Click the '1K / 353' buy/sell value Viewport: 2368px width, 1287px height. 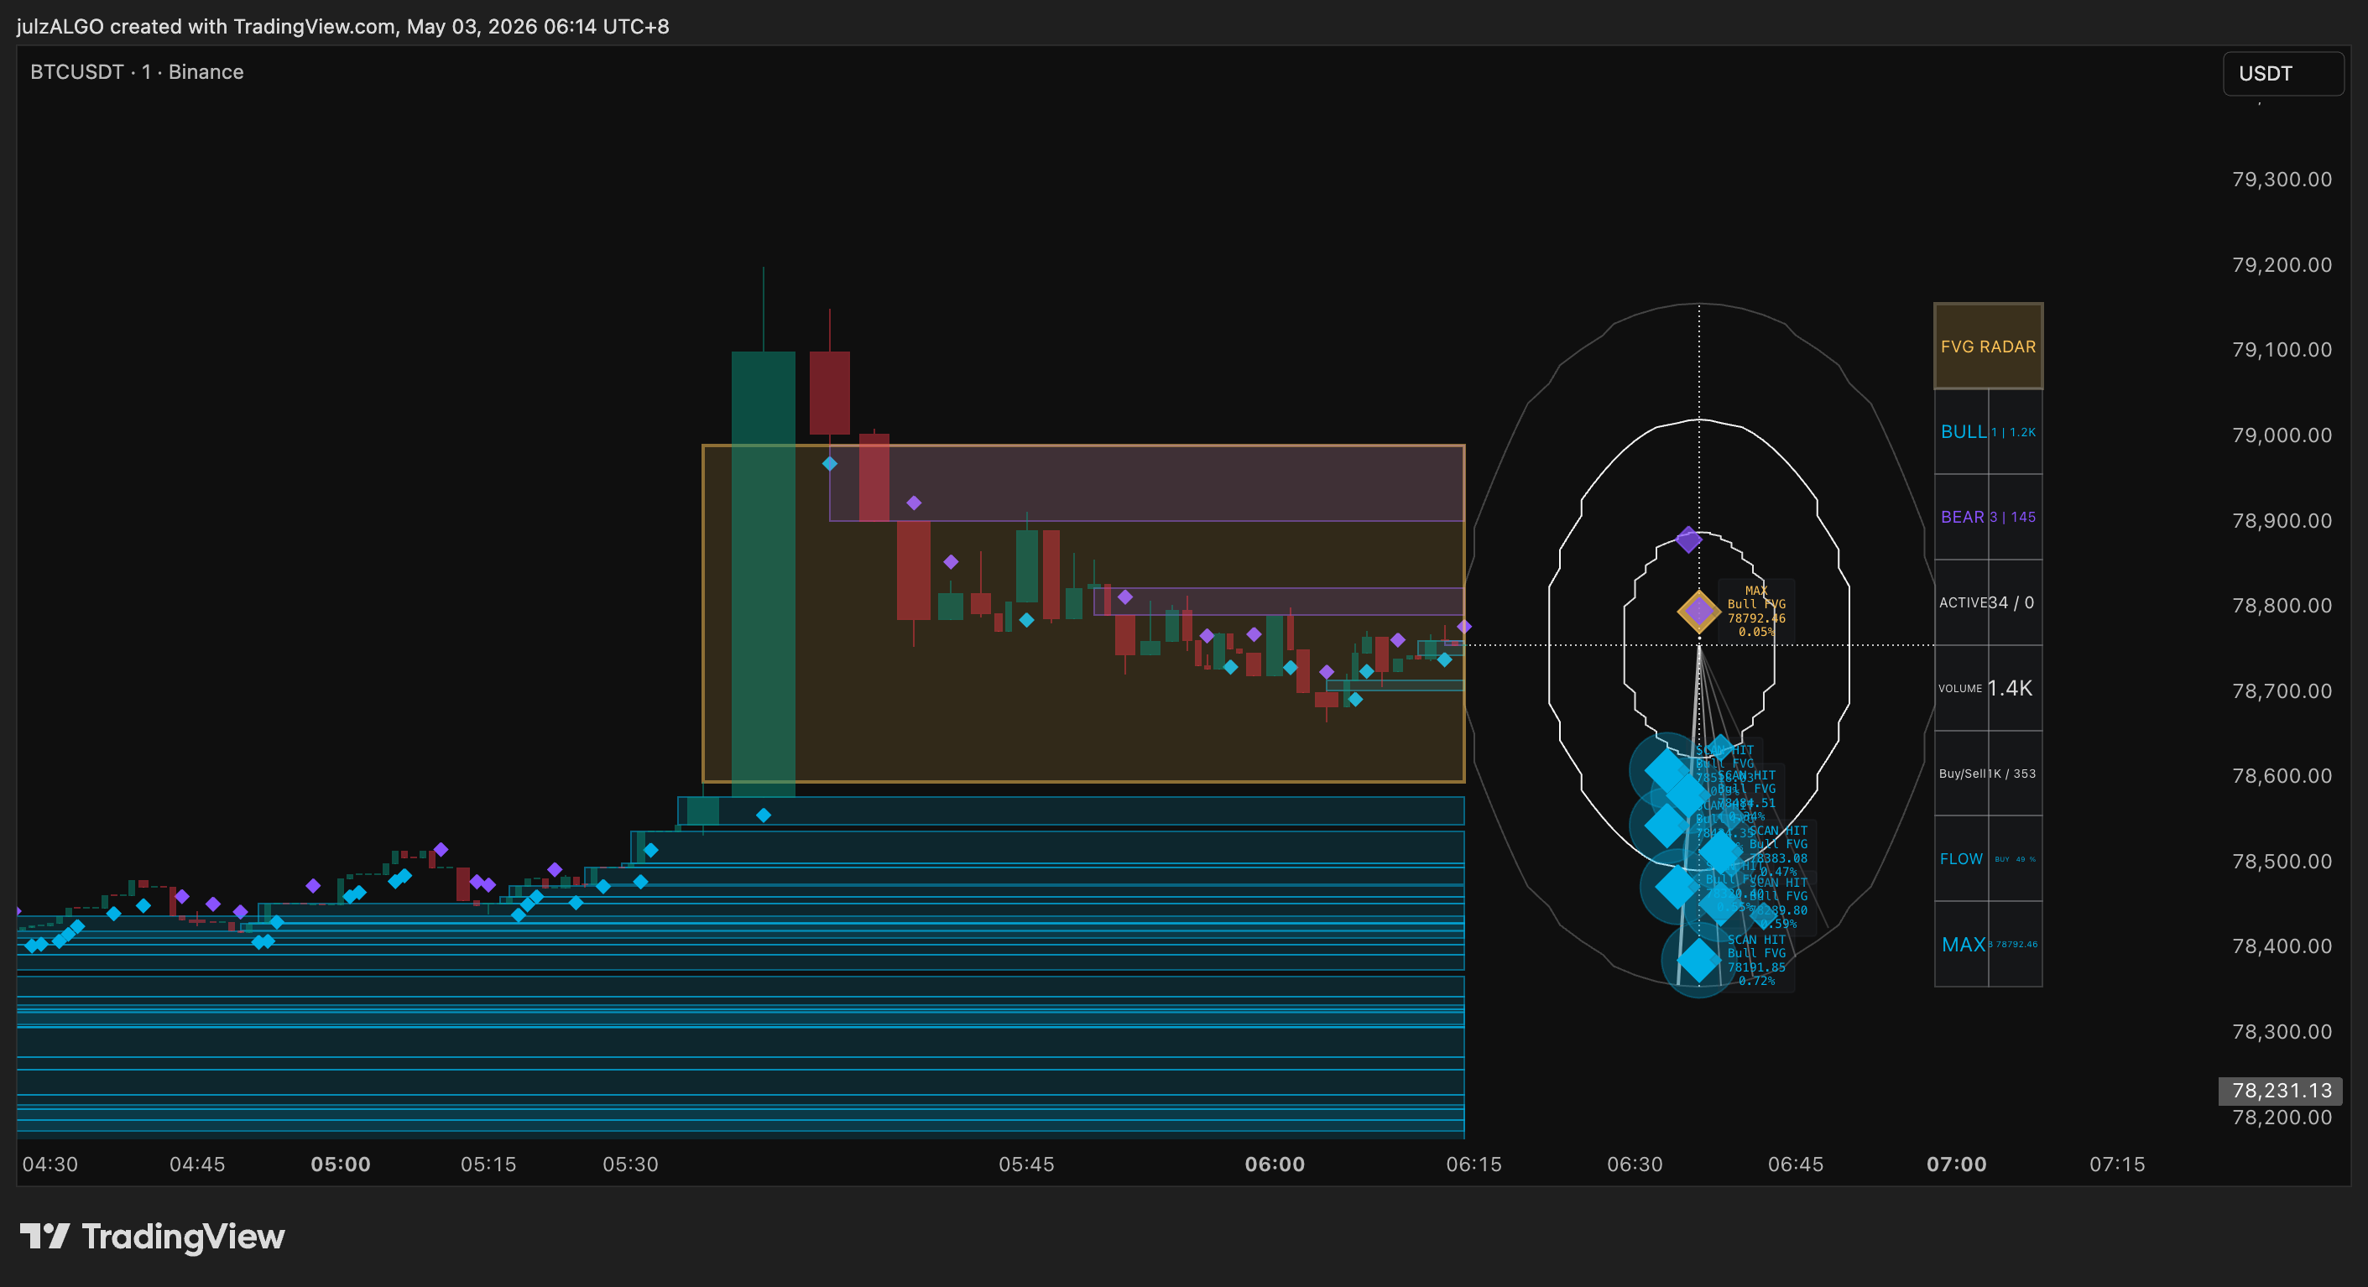(x=2013, y=774)
